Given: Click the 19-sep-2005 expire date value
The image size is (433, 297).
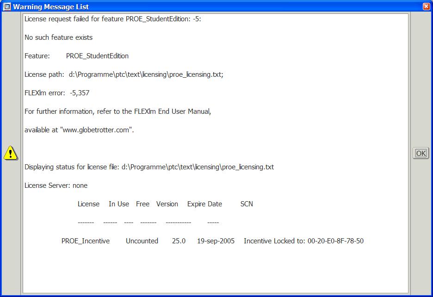Looking at the screenshot, I should [x=216, y=241].
